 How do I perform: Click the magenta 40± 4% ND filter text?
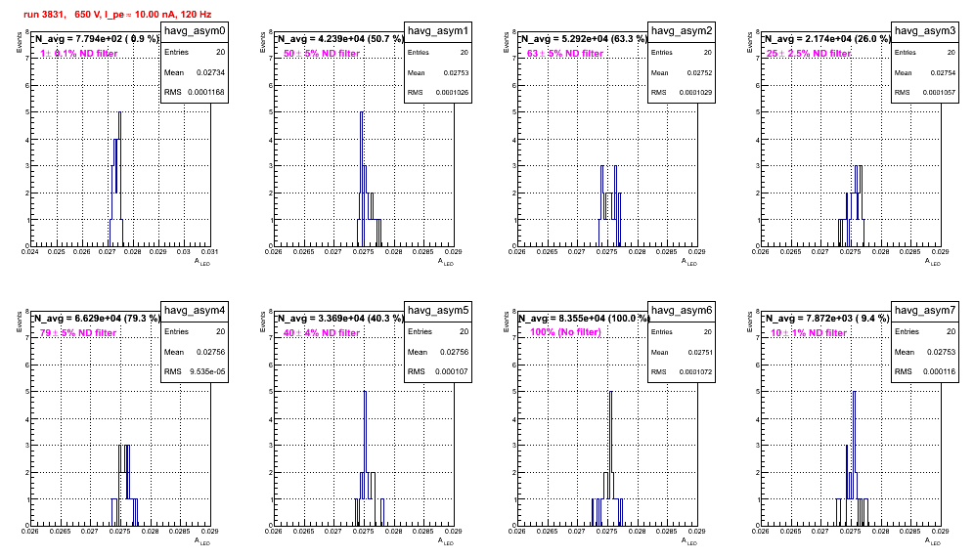[322, 333]
